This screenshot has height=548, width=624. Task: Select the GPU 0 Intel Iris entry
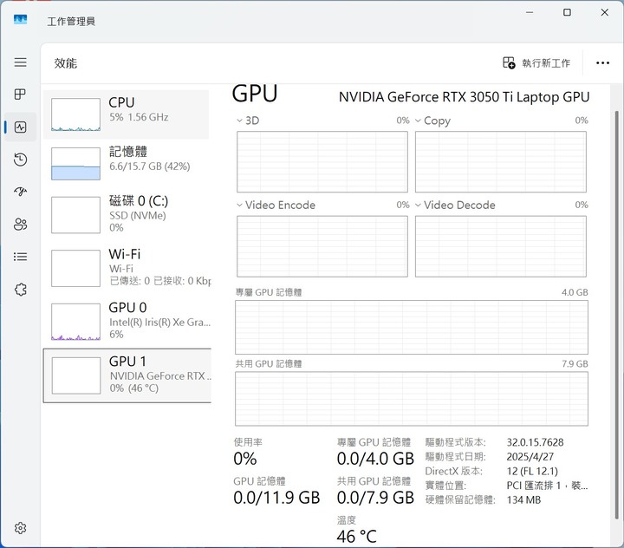tap(127, 321)
